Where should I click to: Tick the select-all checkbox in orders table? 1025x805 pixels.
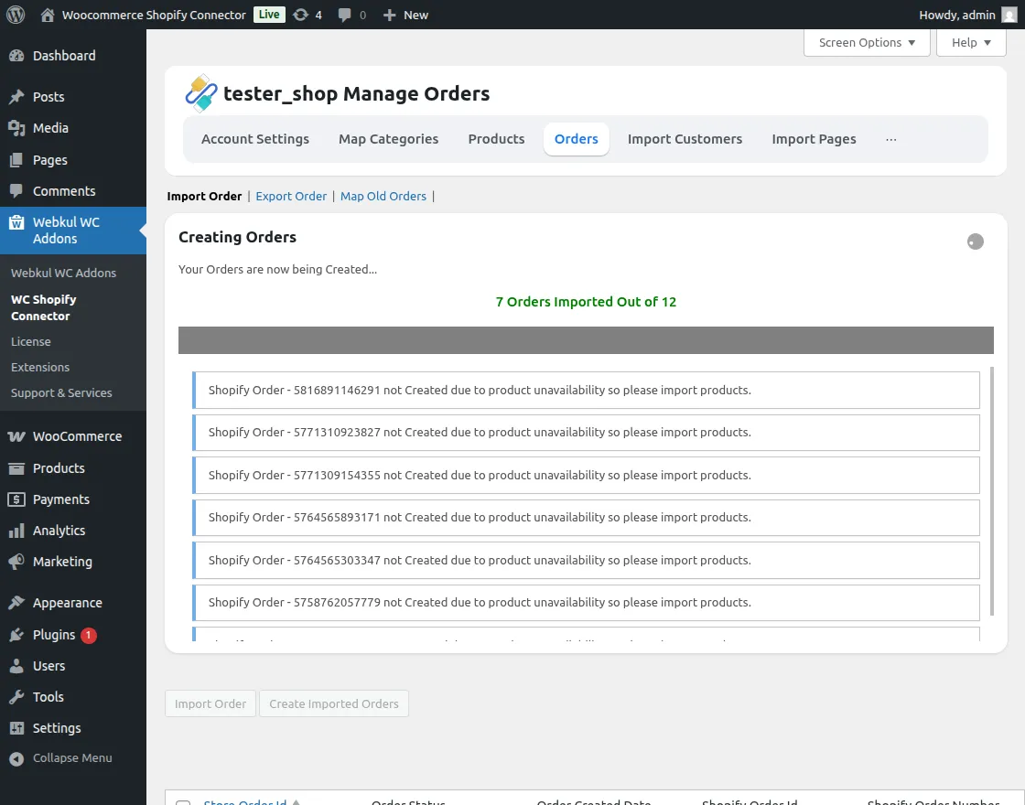(x=183, y=803)
